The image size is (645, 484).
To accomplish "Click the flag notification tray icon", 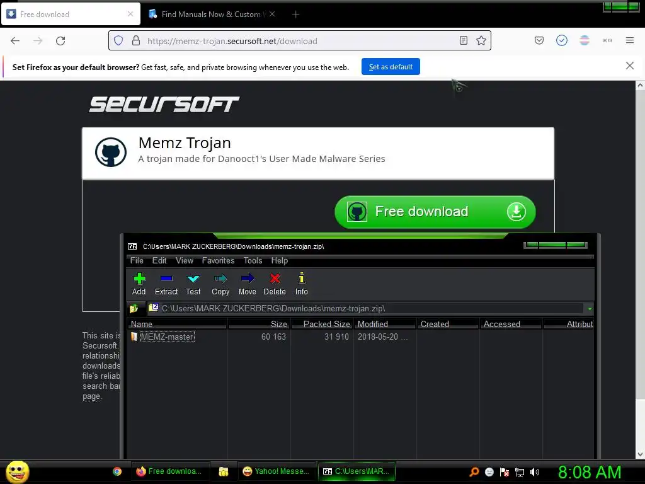I will (505, 472).
